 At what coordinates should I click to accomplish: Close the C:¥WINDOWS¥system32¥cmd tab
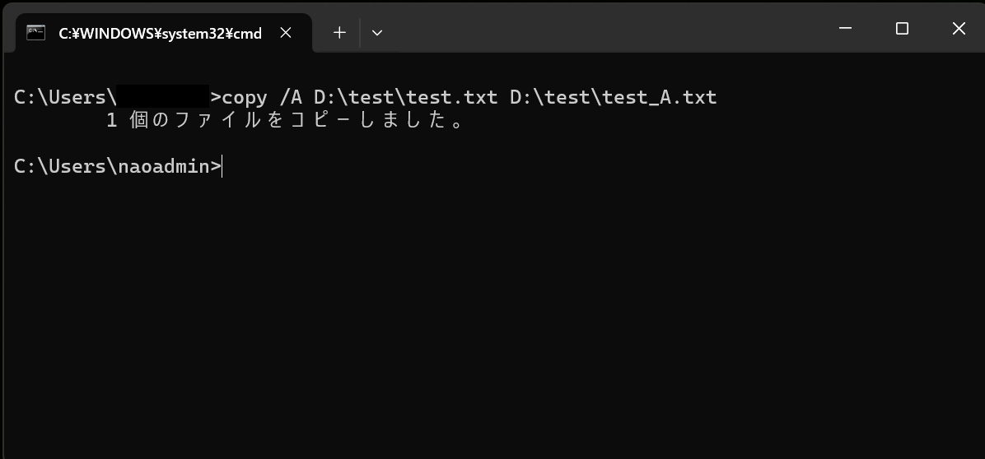coord(286,33)
